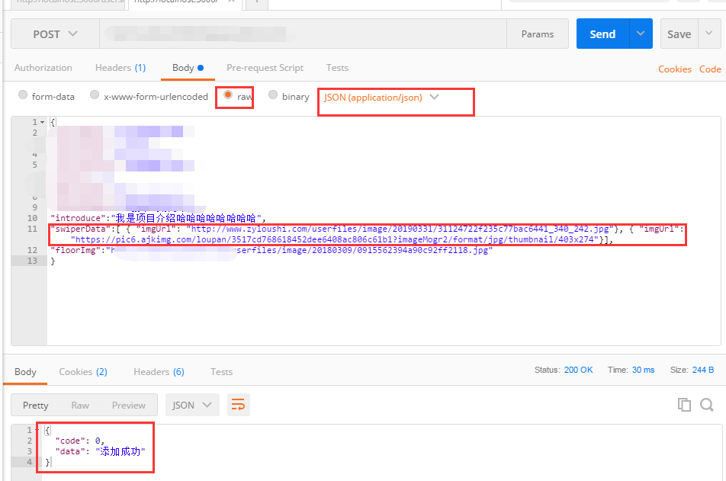
Task: Open the Pre-request Script tab
Action: pos(265,68)
